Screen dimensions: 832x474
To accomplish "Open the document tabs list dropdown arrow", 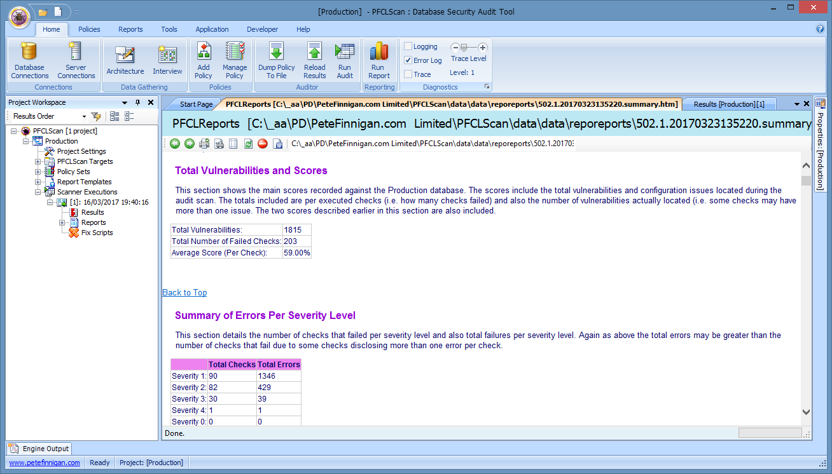I will pos(797,104).
